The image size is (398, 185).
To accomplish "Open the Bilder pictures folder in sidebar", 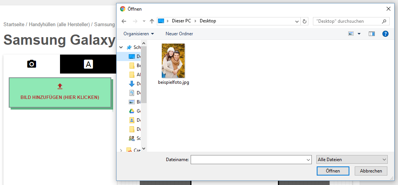I will pos(134,102).
